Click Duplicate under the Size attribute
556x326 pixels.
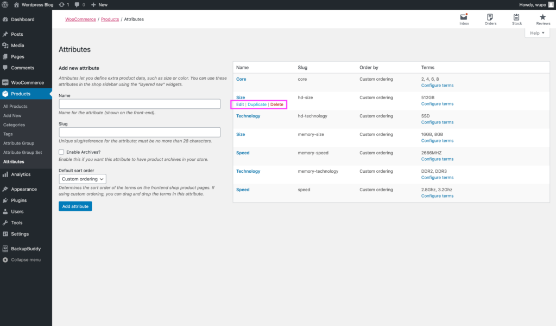point(257,105)
